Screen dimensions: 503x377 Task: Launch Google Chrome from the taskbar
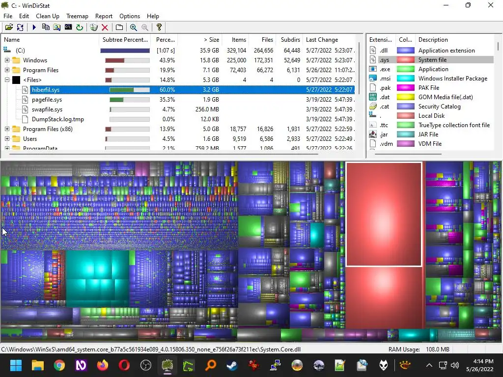59,365
